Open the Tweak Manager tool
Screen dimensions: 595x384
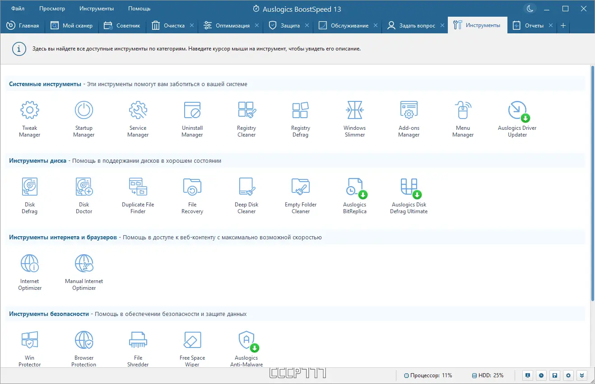click(30, 119)
